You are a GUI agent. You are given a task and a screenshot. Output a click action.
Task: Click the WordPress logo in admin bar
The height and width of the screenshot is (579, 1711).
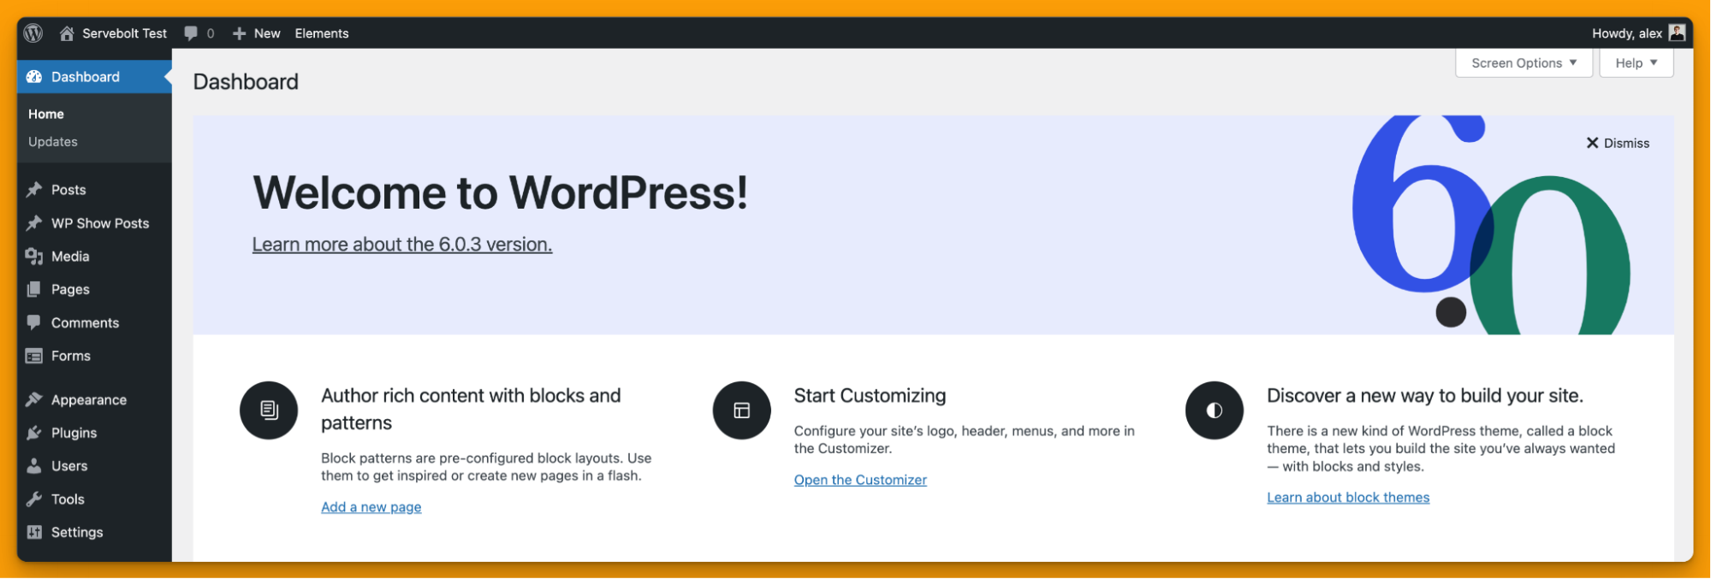point(33,33)
